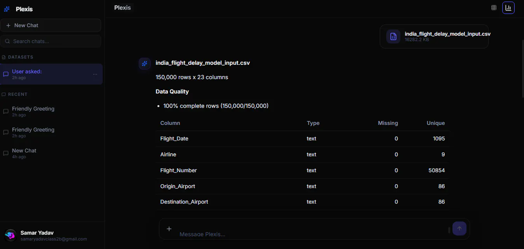Select the Destination_Airport cell
The width and height of the screenshot is (524, 249).
click(184, 202)
